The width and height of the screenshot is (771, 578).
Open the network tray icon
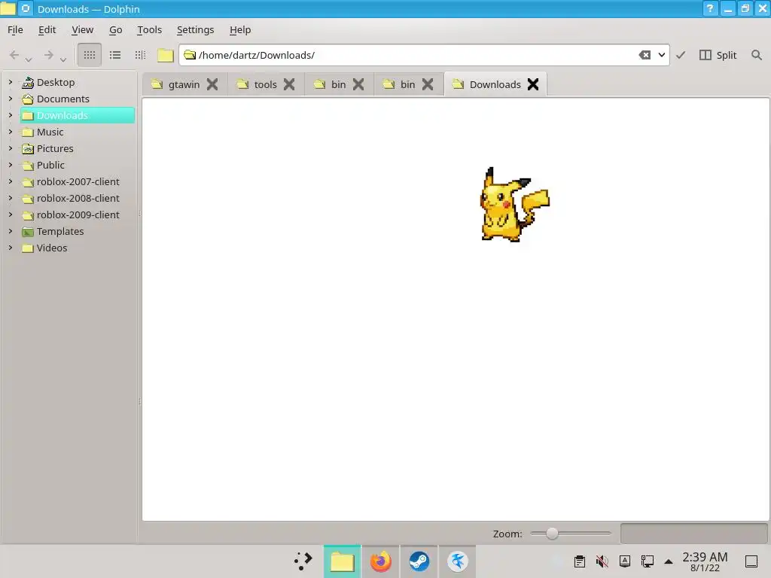point(647,561)
